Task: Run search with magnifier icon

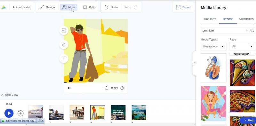Action: pos(252,30)
